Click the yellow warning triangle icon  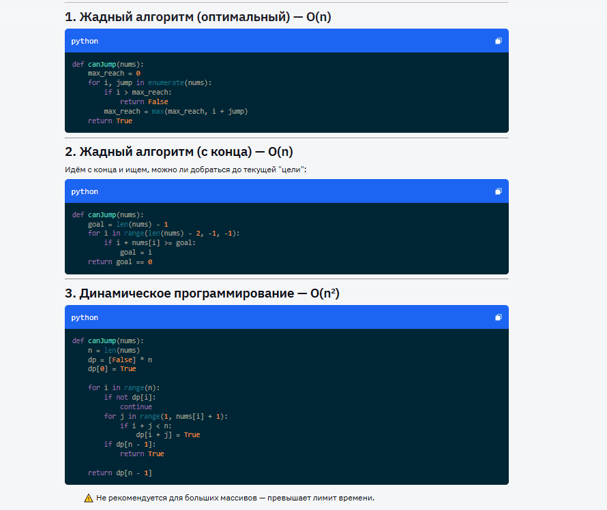pos(89,498)
